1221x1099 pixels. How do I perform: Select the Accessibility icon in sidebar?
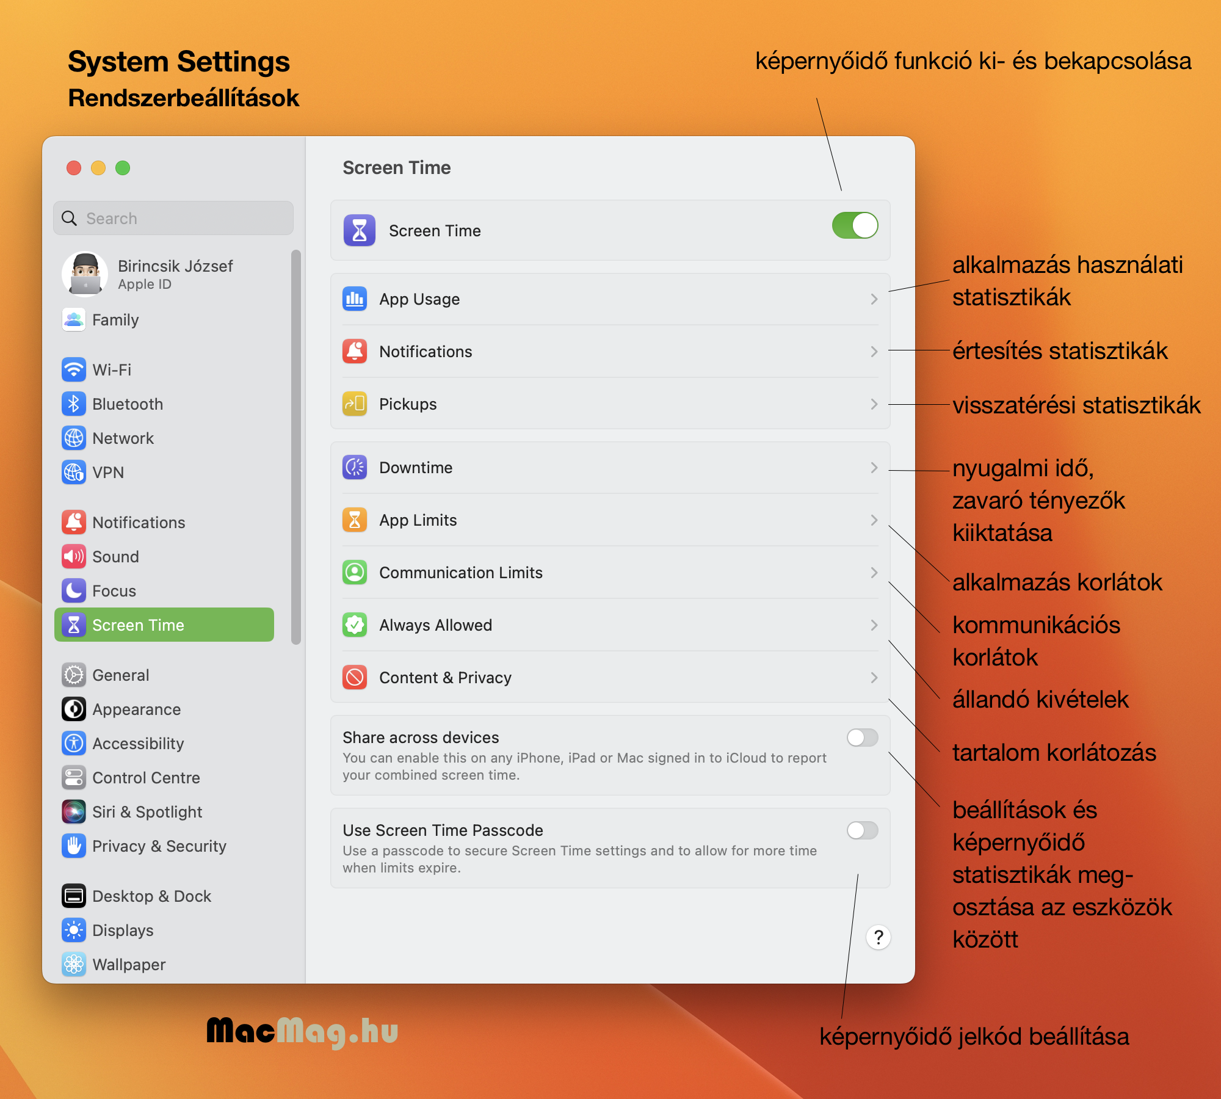pos(74,744)
